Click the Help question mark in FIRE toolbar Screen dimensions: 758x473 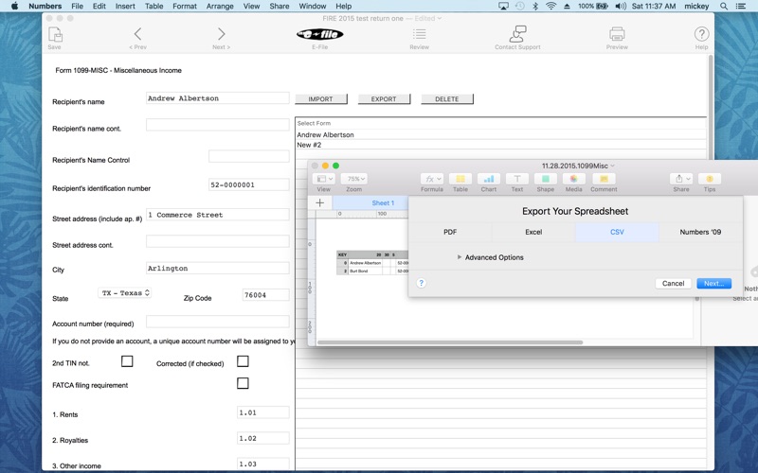point(701,34)
